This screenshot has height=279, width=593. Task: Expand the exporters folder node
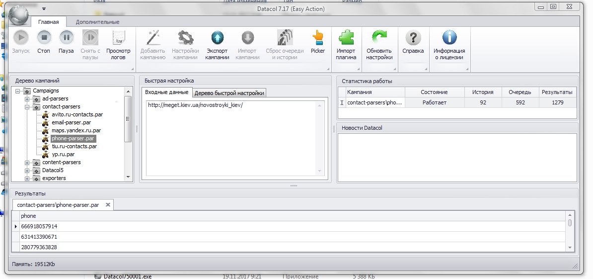pos(27,179)
